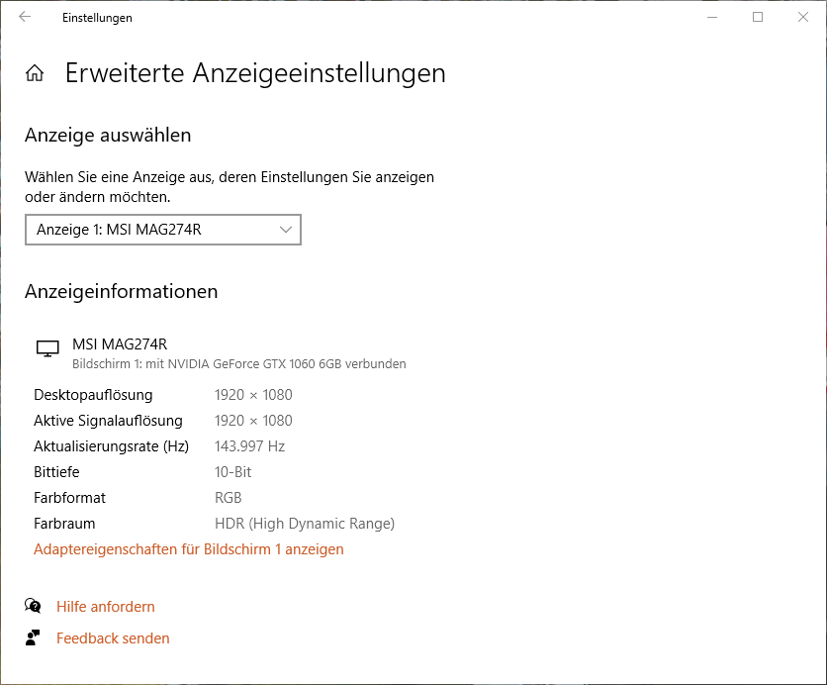Click the Aktualisierungsrate (Hz) label
This screenshot has height=685, width=827.
111,447
